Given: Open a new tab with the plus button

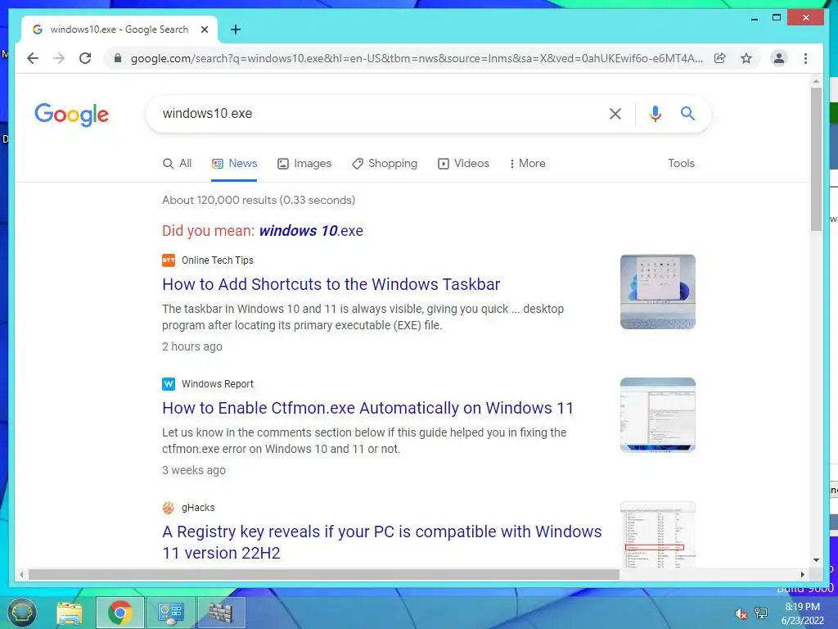Looking at the screenshot, I should 236,30.
